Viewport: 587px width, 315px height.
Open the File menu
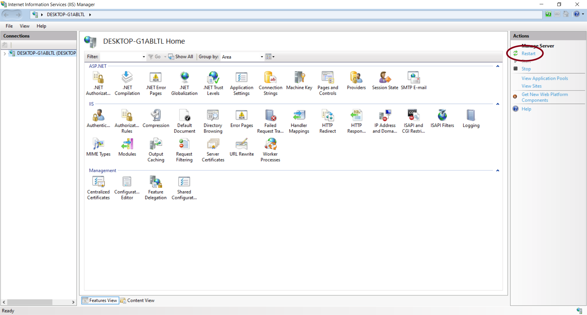point(9,26)
